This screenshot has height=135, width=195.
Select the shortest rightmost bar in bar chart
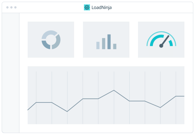[x=115, y=46]
